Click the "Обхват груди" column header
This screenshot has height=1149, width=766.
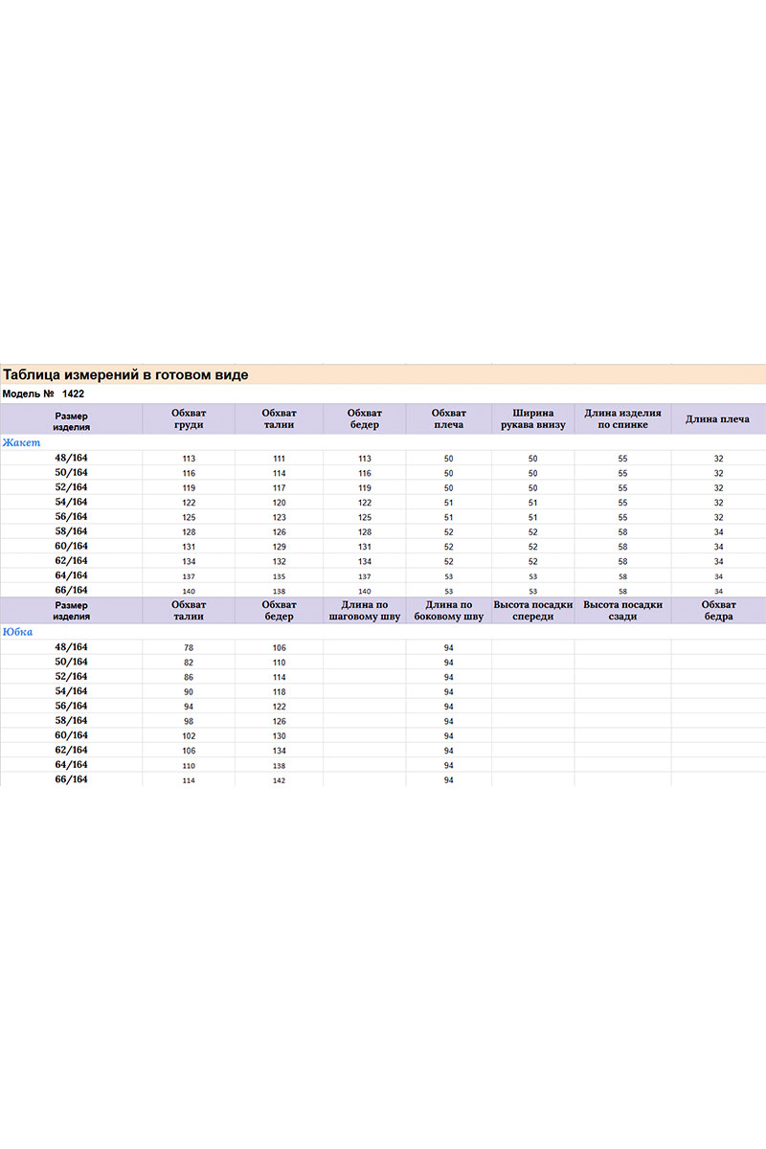(189, 418)
